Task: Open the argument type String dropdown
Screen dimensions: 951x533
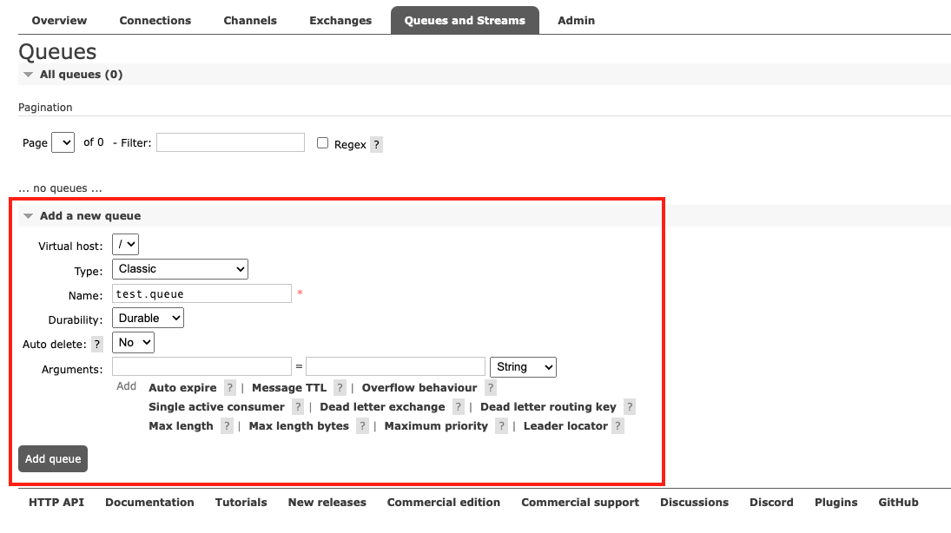Action: point(523,367)
